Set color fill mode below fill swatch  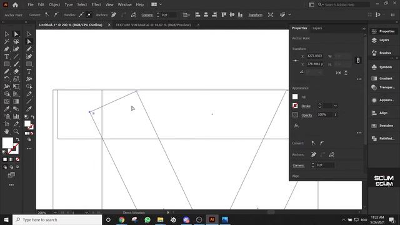pos(5,159)
